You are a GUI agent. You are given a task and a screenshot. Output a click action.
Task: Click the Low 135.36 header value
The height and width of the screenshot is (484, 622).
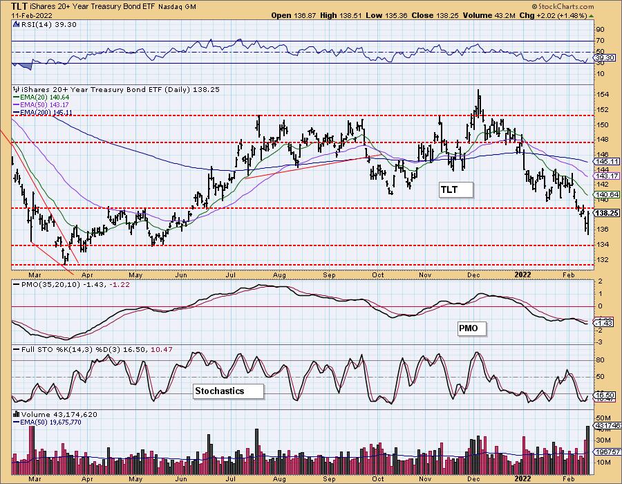(x=387, y=15)
